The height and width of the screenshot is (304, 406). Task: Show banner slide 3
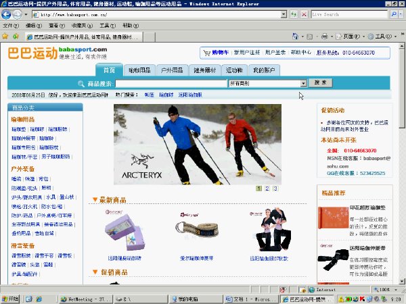[275, 188]
